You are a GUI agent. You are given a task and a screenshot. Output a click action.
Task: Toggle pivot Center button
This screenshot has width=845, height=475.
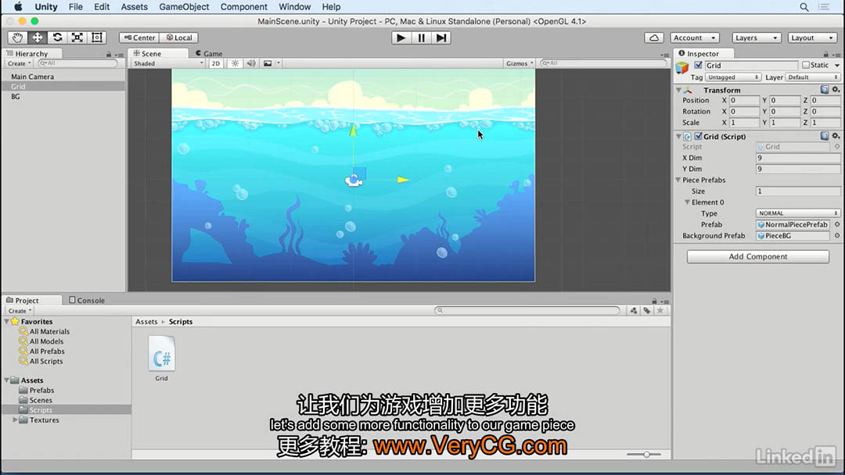[x=139, y=37]
